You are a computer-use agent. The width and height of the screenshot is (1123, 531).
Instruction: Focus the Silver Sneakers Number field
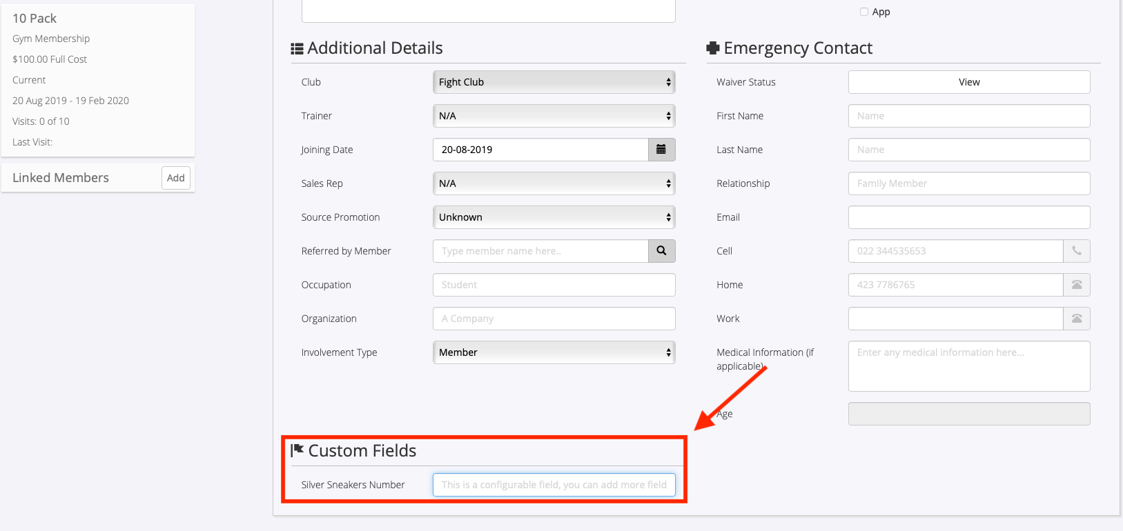click(x=554, y=485)
